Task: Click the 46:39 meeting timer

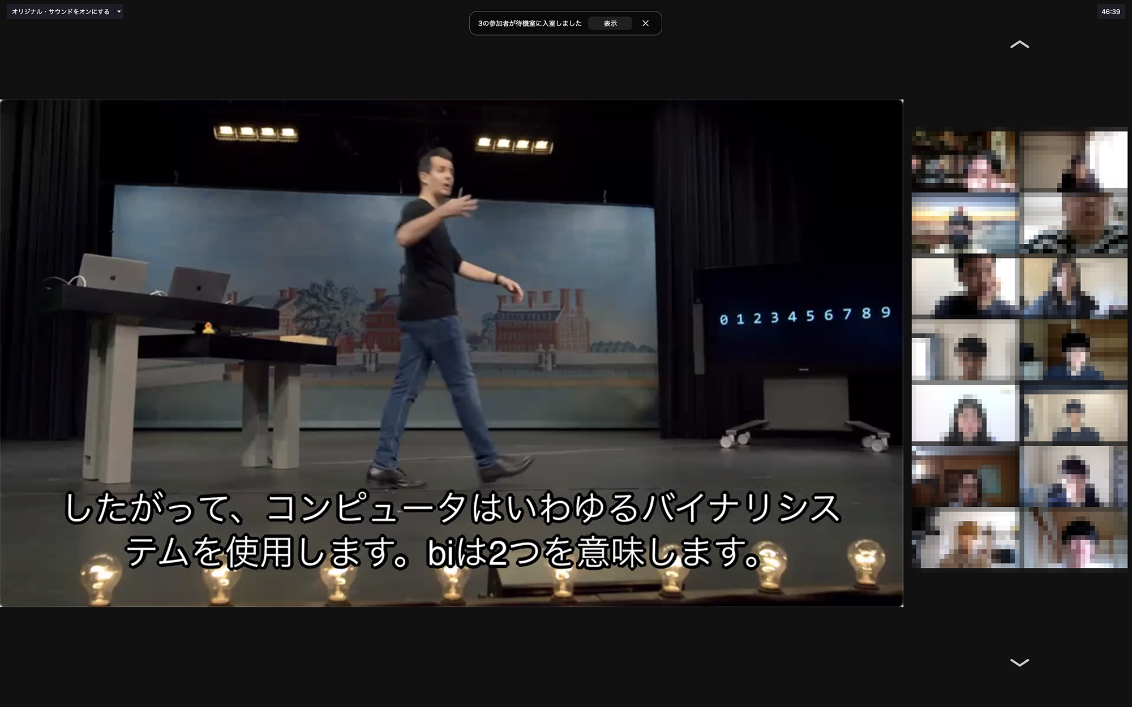Action: click(1110, 11)
